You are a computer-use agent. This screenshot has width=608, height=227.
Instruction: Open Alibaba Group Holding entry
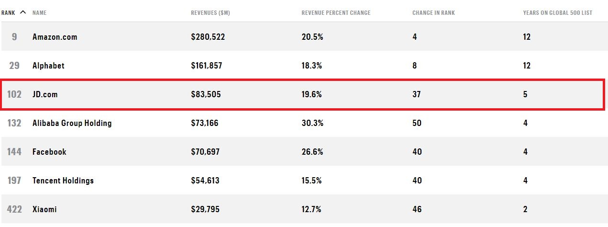pos(72,123)
